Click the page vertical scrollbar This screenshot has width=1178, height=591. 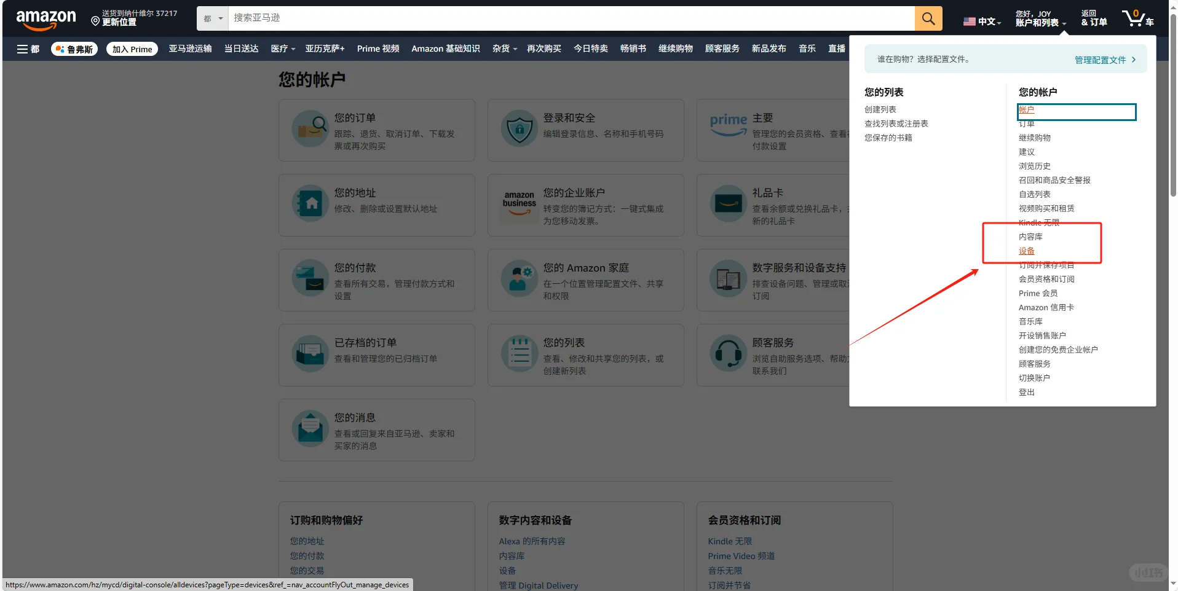(1173, 104)
